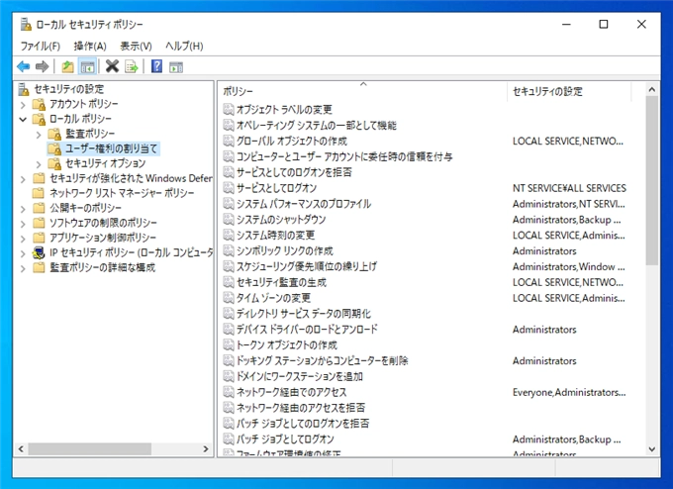
Task: Click policy icon beside タイム ゾーンの変更
Action: [x=229, y=298]
